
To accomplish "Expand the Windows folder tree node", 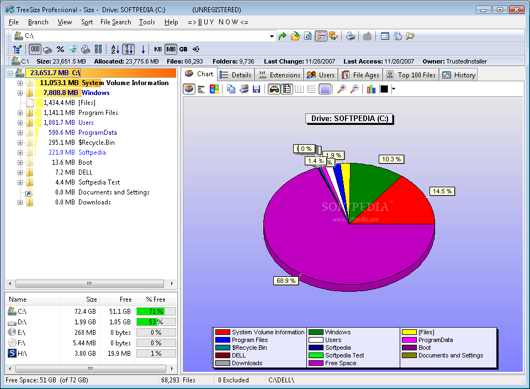I will click(20, 93).
